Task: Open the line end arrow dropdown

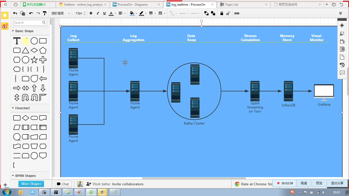Action: tap(195, 13)
